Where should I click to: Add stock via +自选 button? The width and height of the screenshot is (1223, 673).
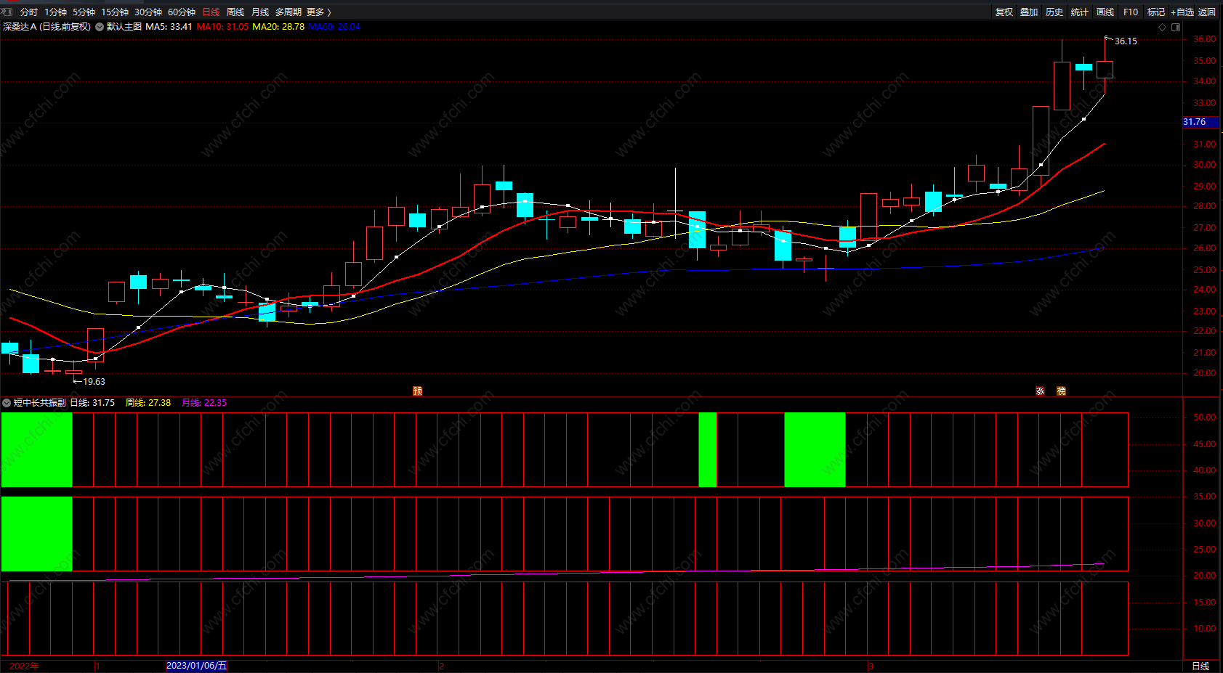pyautogui.click(x=1182, y=12)
